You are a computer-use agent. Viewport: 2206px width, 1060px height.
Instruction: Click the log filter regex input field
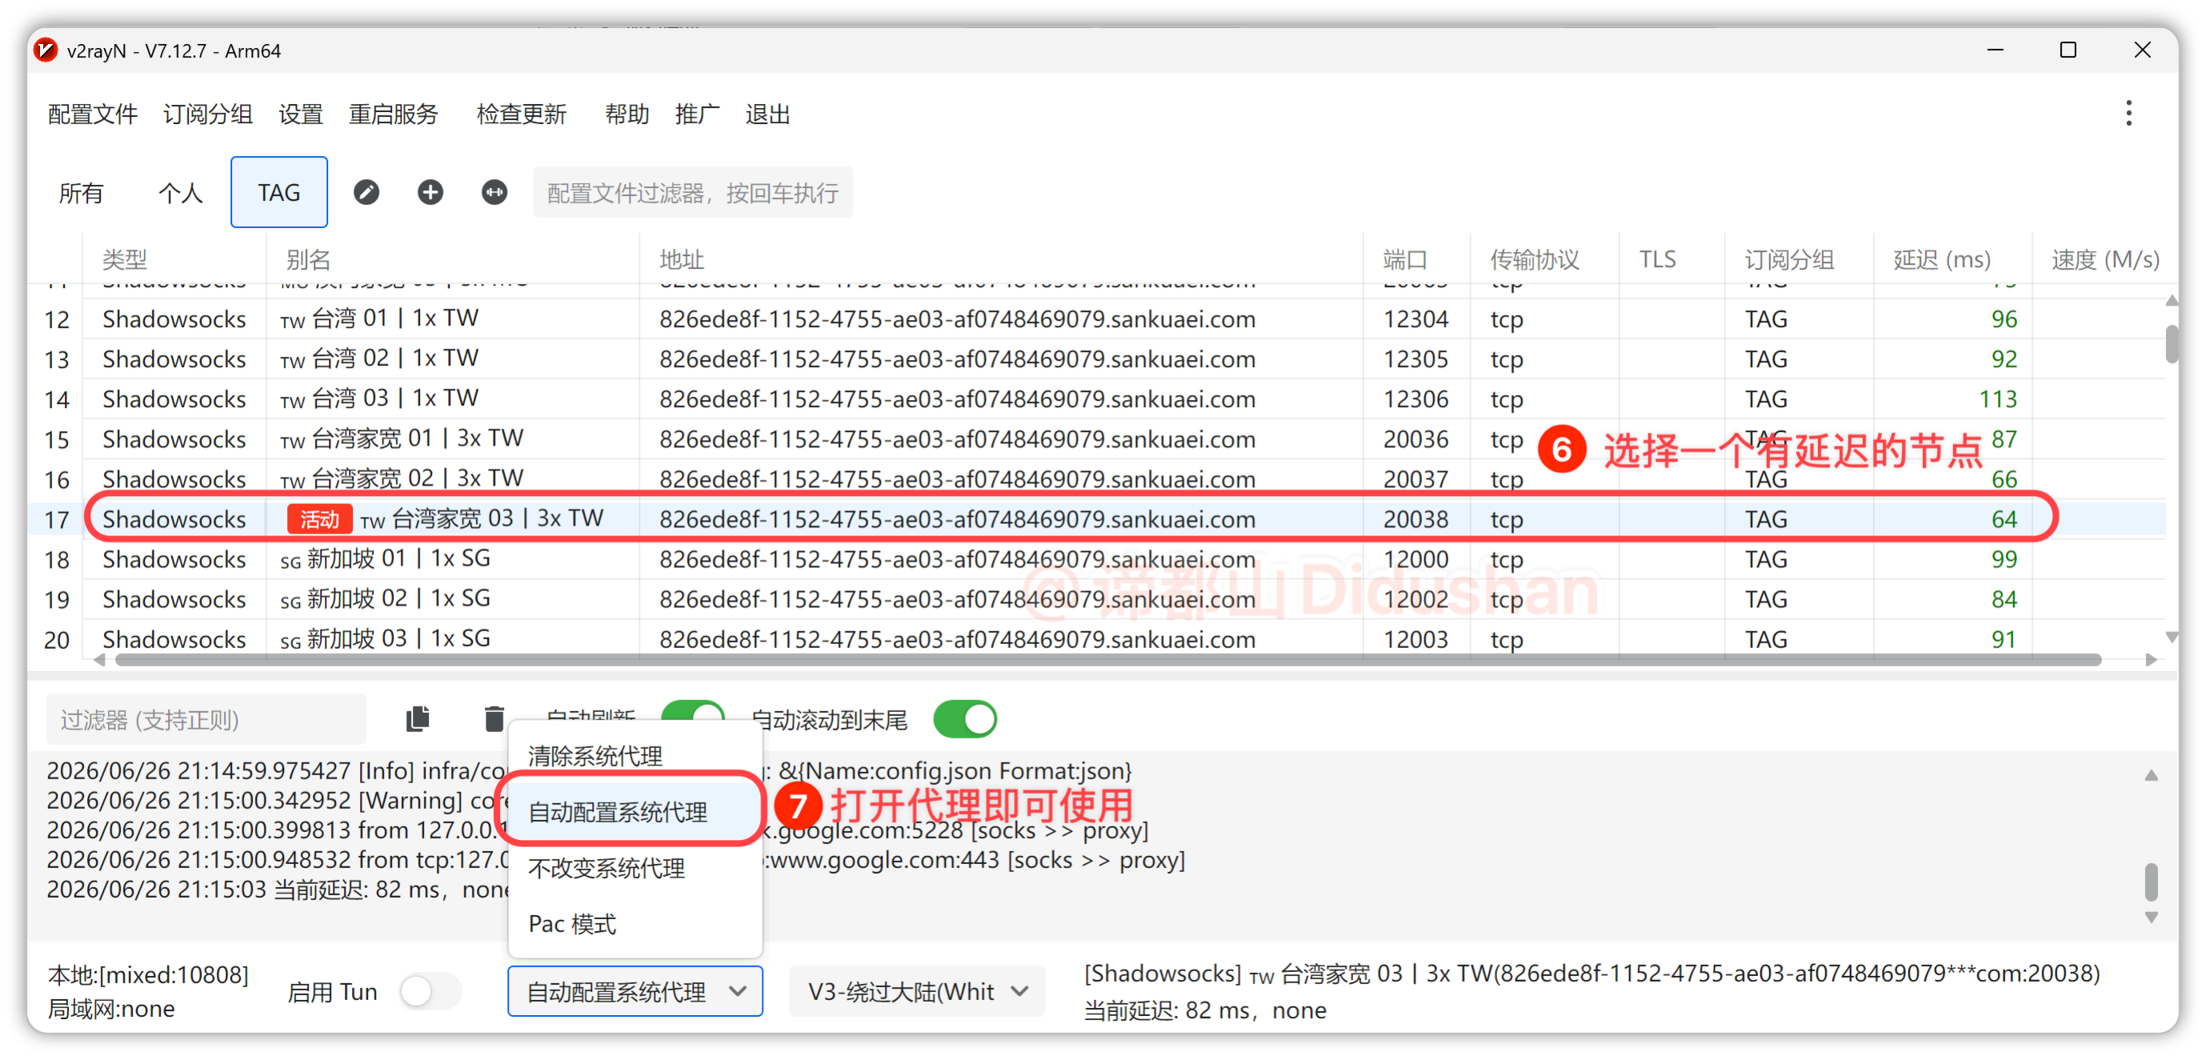206,719
